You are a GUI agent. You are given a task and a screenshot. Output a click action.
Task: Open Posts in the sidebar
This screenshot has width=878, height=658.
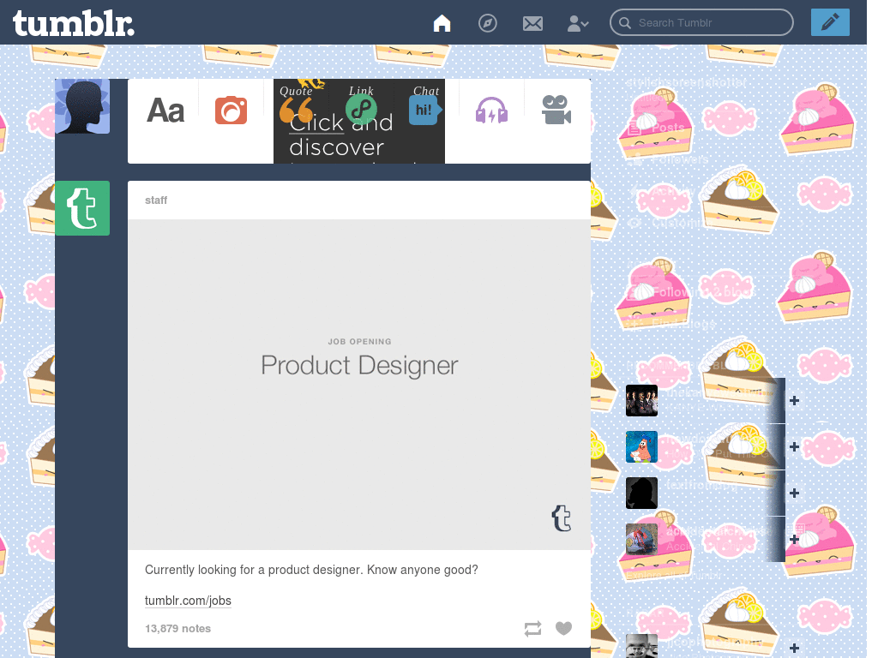(667, 129)
